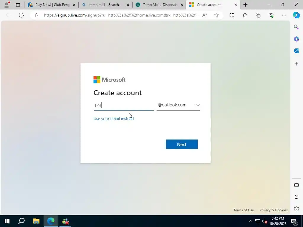
Task: Expand the @outlook.com domain dropdown
Action: pyautogui.click(x=178, y=105)
